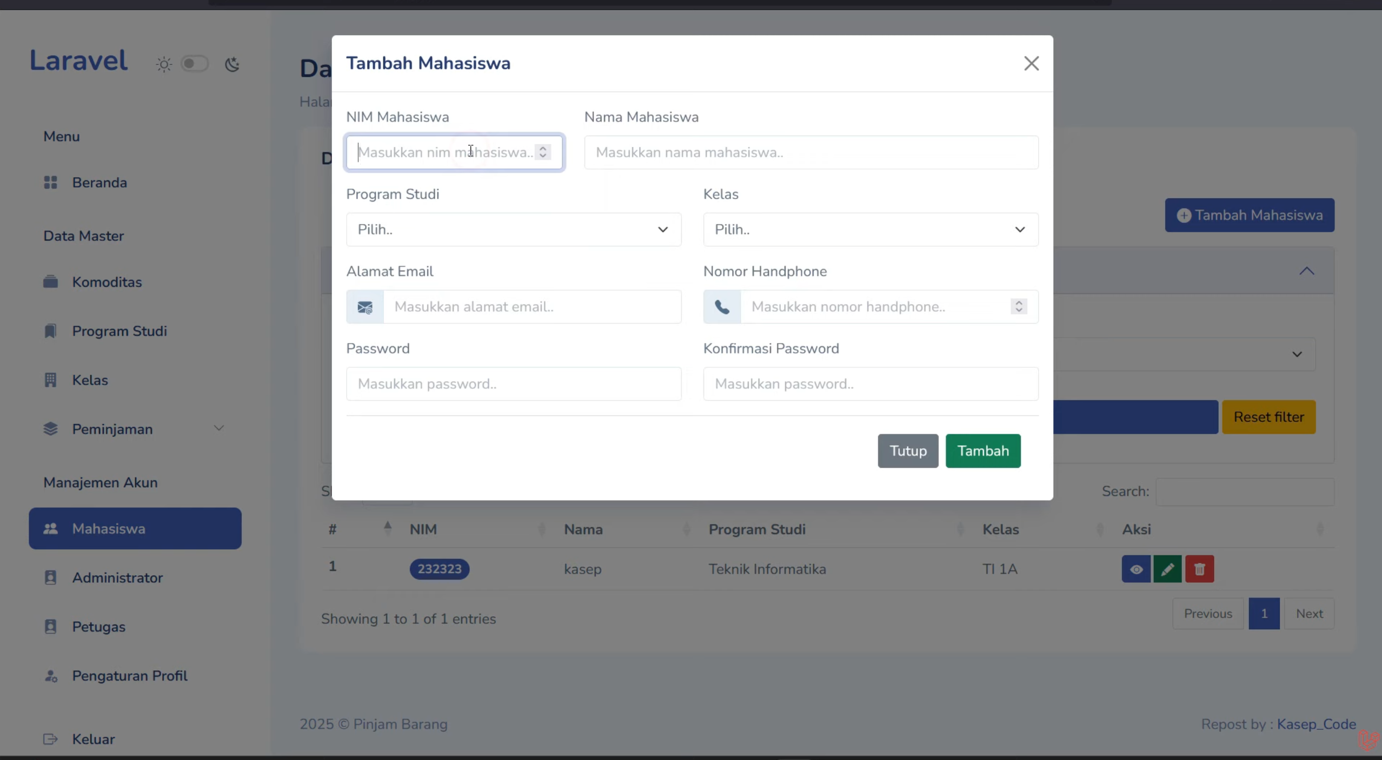
Task: Click the Reset filter button
Action: pos(1268,417)
